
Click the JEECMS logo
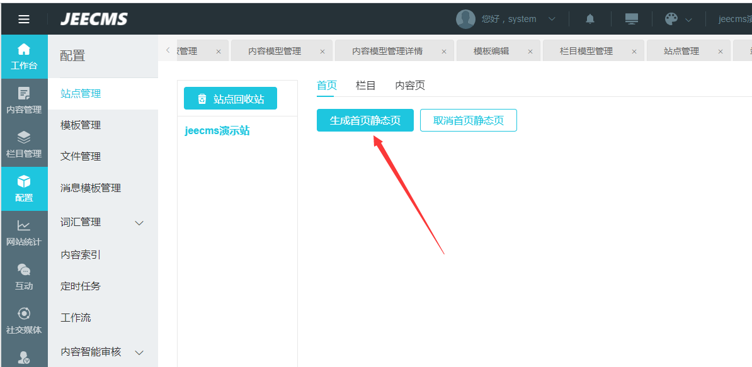click(x=94, y=19)
